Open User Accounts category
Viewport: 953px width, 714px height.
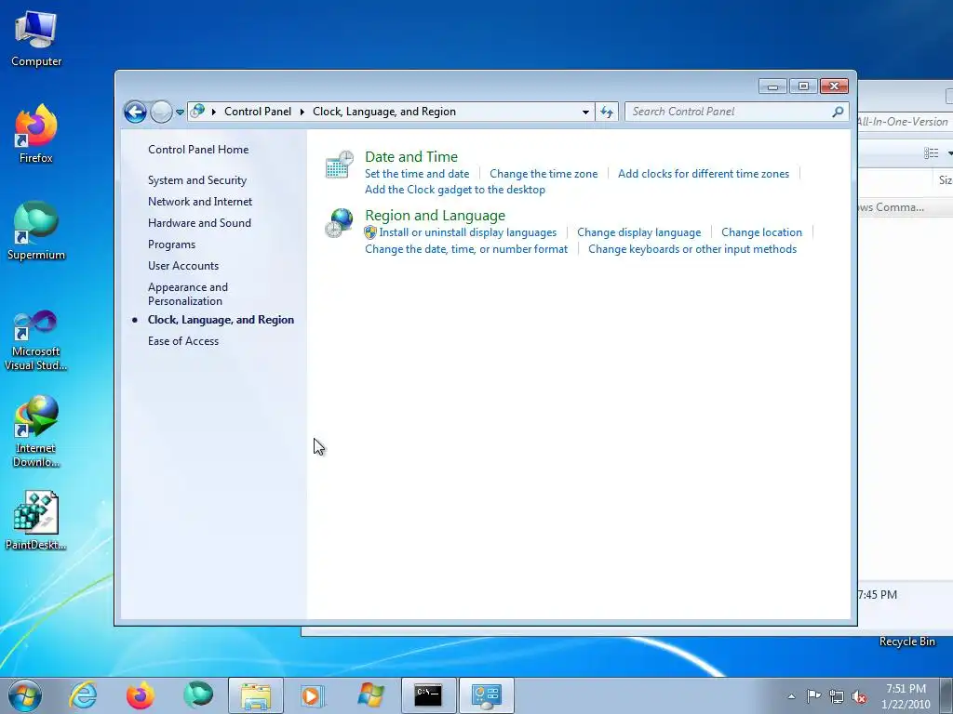[x=183, y=265]
